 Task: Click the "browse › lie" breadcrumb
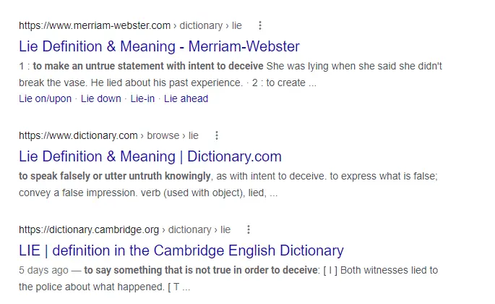pyautogui.click(x=173, y=135)
